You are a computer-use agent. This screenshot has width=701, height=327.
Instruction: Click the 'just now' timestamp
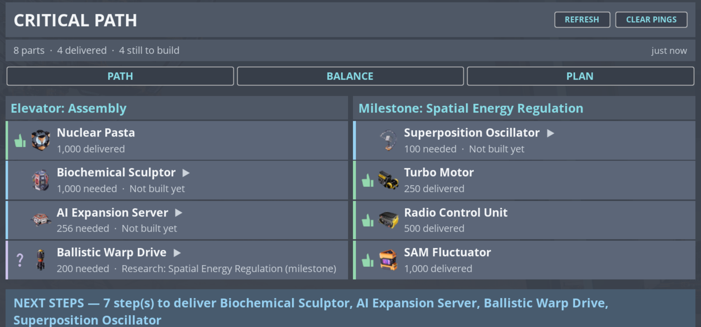click(669, 51)
